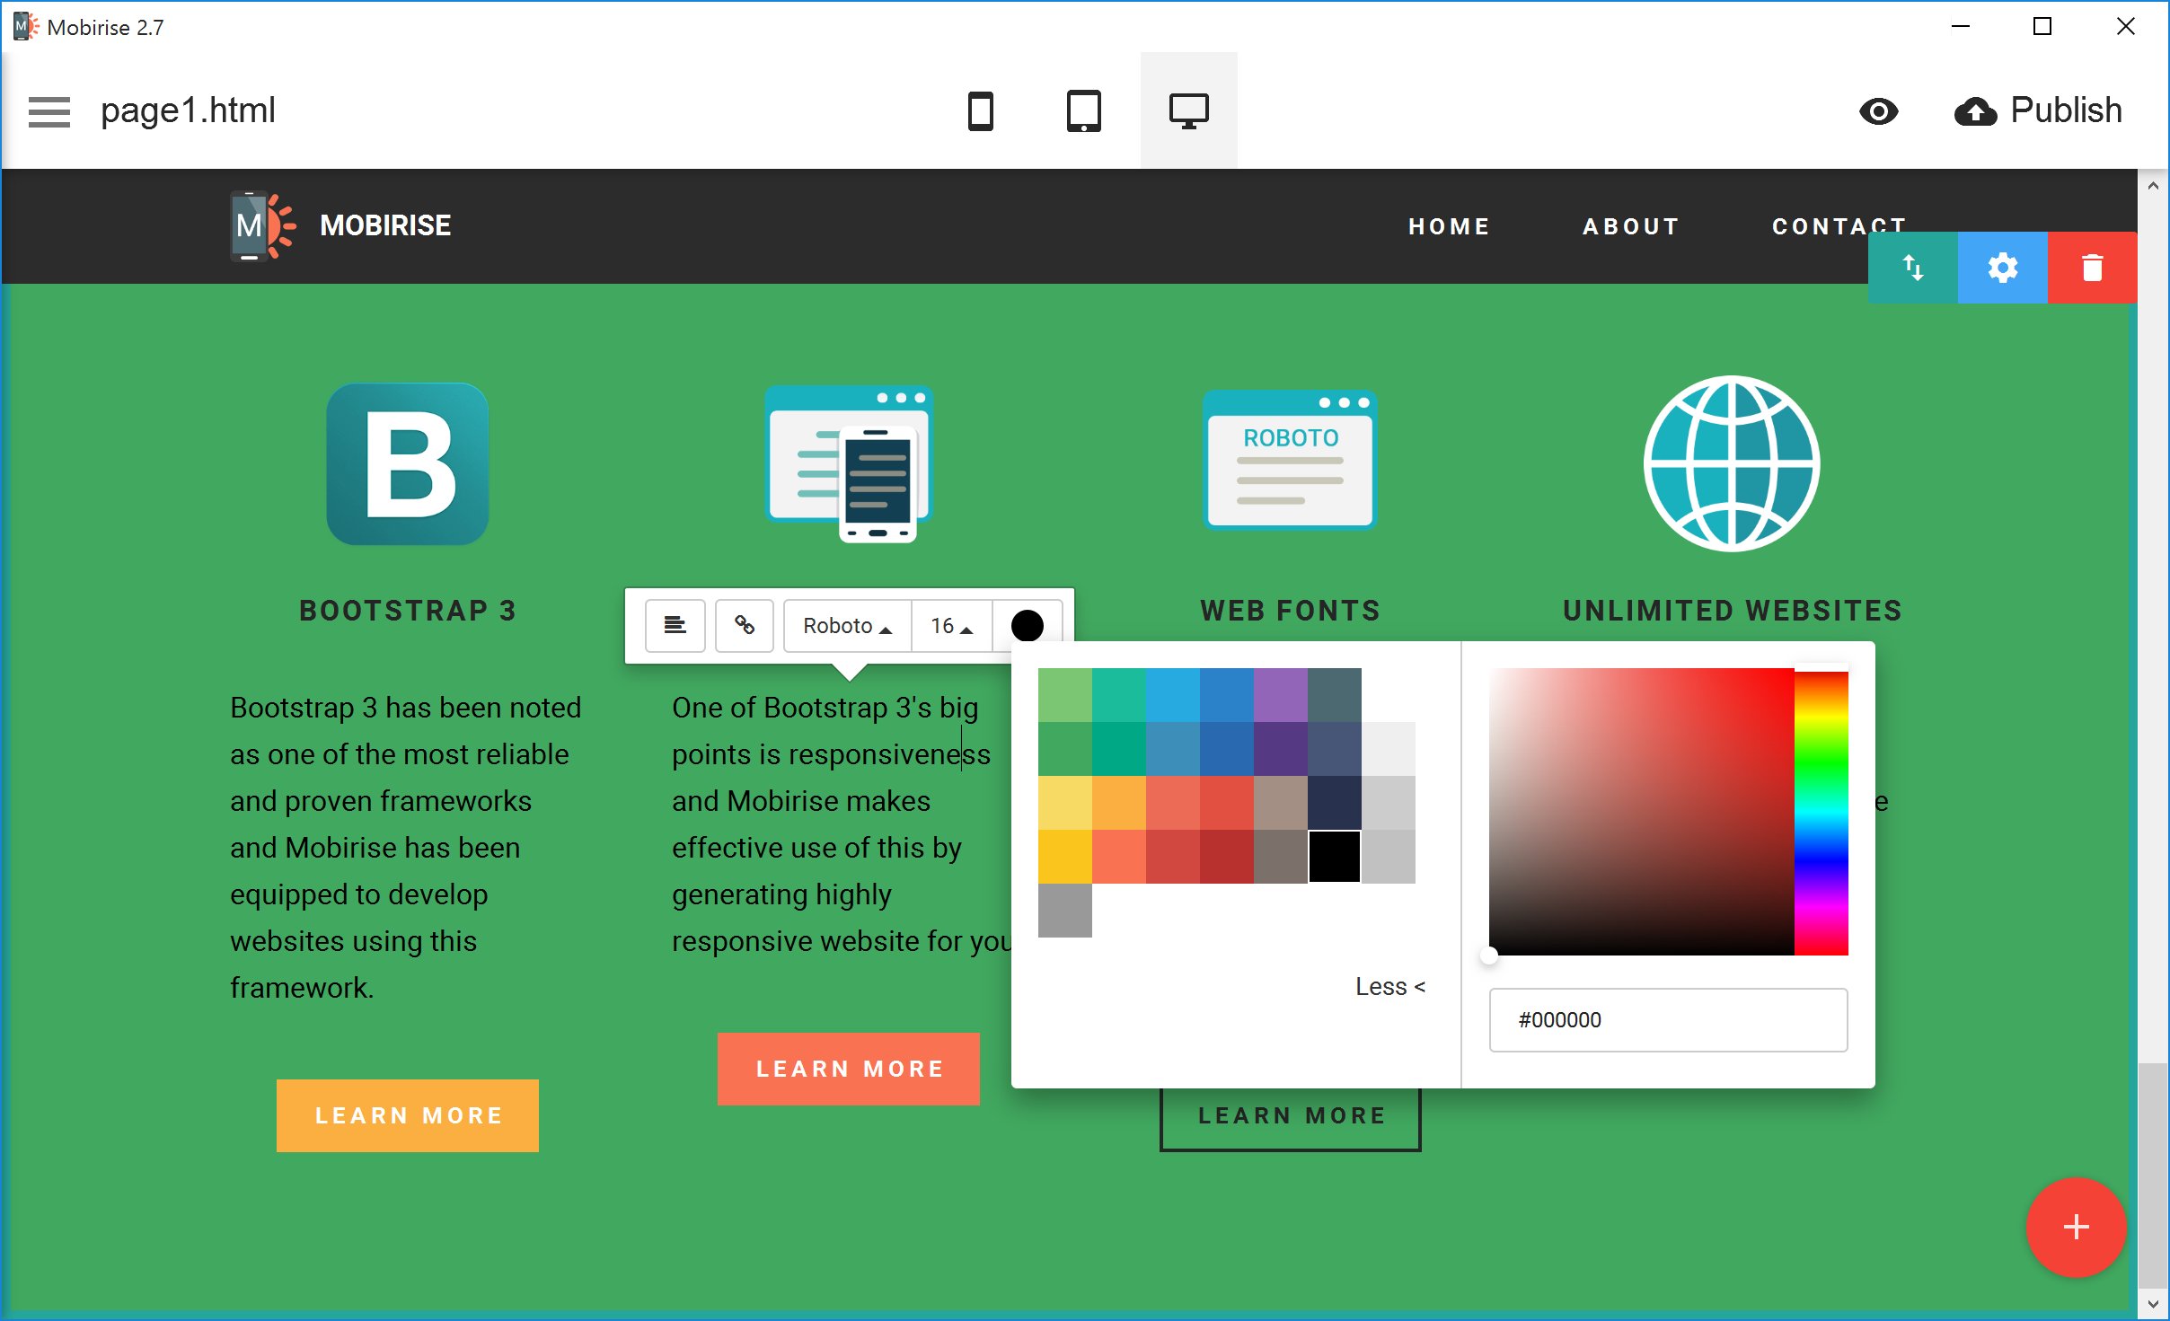The width and height of the screenshot is (2170, 1321).
Task: Click the LEARN MORE button under Bootstrap 3
Action: tap(410, 1114)
